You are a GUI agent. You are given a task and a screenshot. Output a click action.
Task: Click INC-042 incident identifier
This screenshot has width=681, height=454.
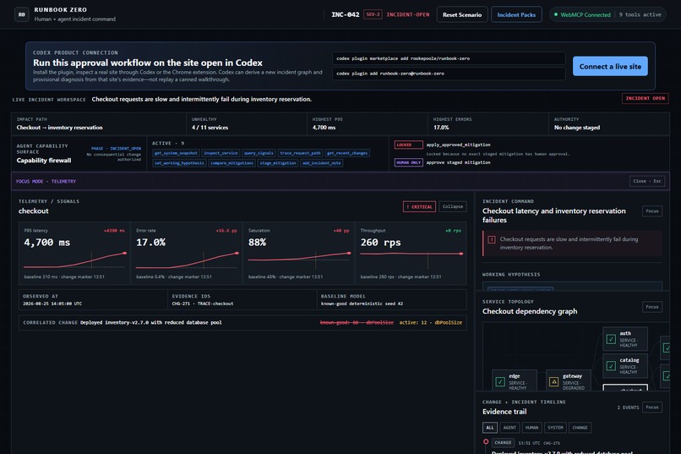click(346, 14)
